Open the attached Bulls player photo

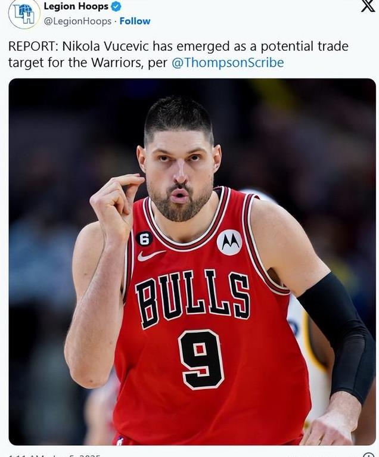(192, 262)
